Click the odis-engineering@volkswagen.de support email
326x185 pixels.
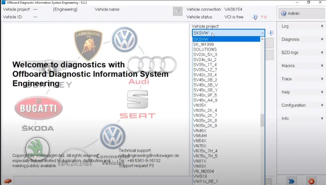[x=149, y=156]
